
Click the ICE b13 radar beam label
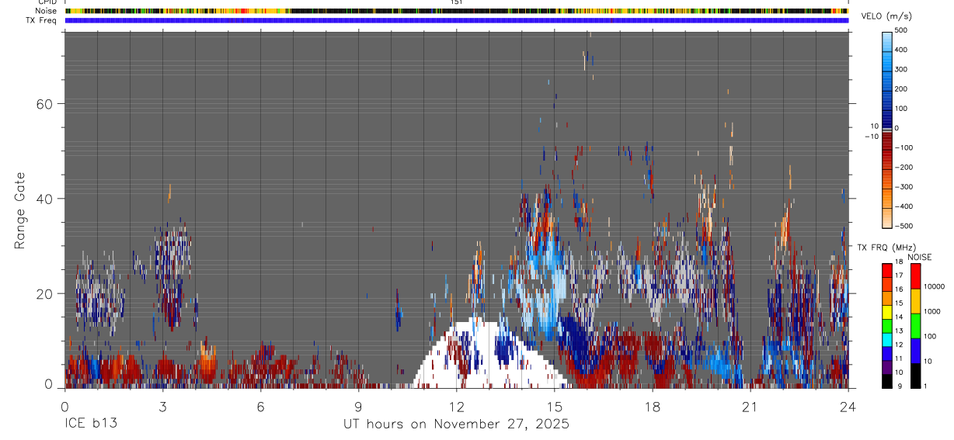91,424
